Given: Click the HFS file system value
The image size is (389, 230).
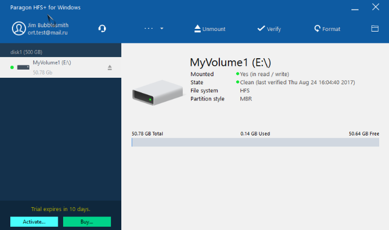Looking at the screenshot, I should [245, 90].
